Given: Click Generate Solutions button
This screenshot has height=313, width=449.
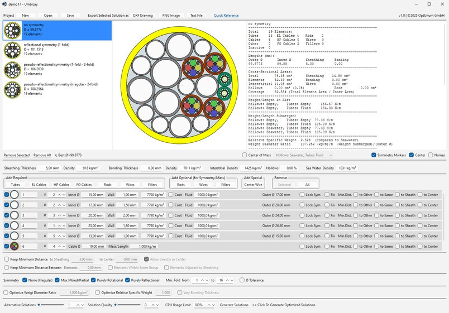Looking at the screenshot, I should pos(234,305).
